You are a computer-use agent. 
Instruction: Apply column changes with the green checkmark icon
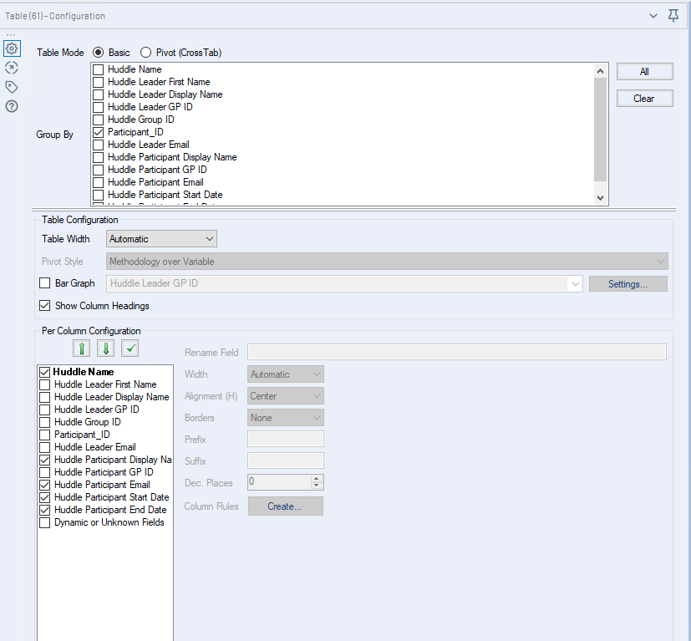click(128, 348)
